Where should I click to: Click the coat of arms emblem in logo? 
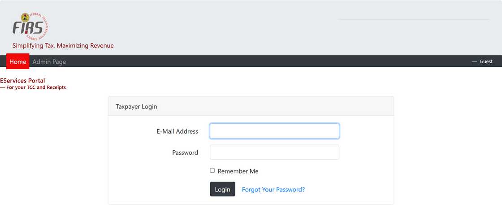[25, 17]
